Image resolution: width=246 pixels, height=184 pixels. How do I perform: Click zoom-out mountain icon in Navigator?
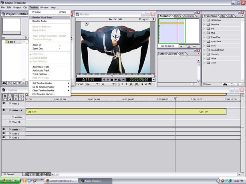pyautogui.click(x=181, y=46)
